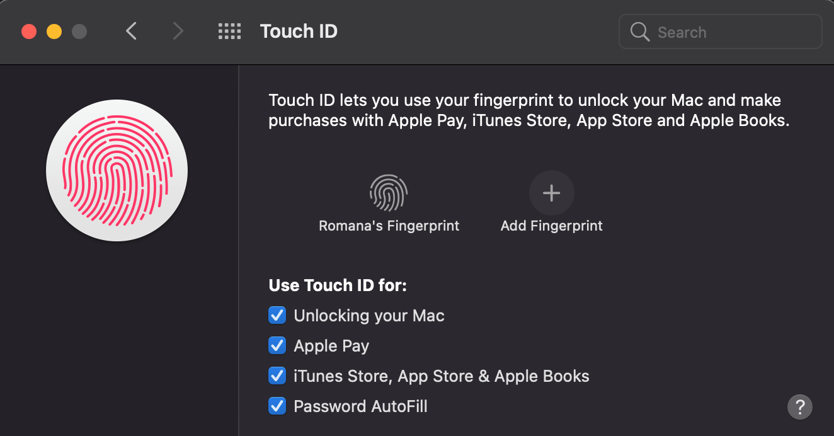Close the Touch ID window
The height and width of the screenshot is (436, 834).
pos(29,32)
